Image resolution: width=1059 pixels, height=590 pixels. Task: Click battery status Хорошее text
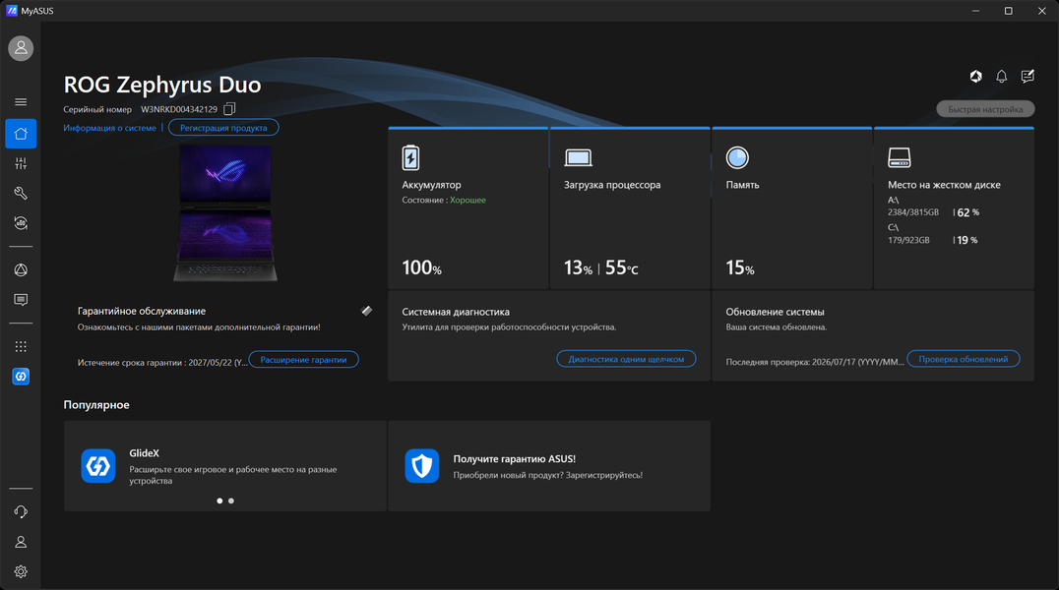point(467,200)
